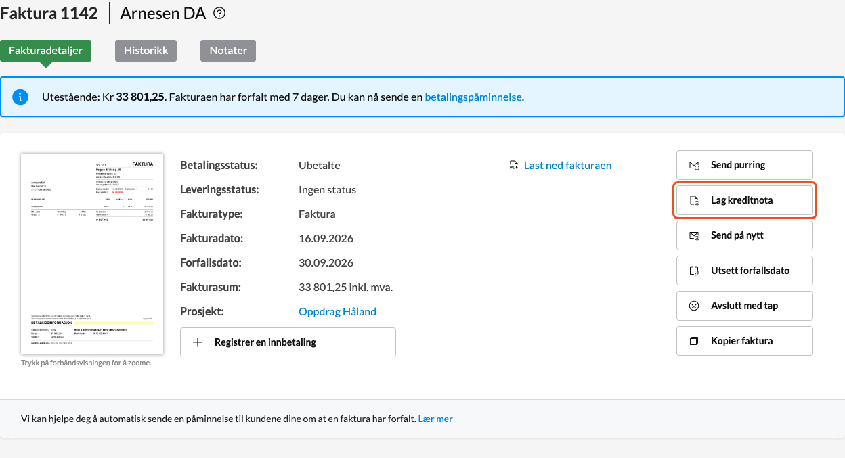
Task: Click the 'Trykk på forhåndsvisningen for å zoome.' hint
Action: pos(86,363)
